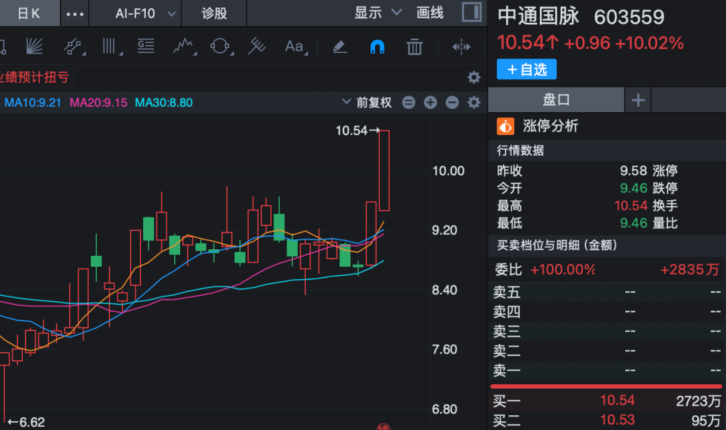Image resolution: width=726 pixels, height=430 pixels.
Task: Click the 中通国脉 stock name
Action: click(x=538, y=16)
